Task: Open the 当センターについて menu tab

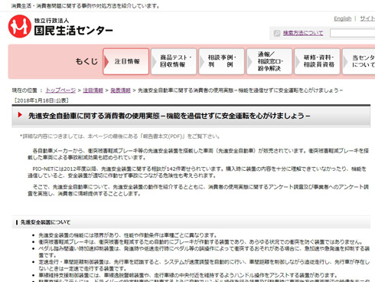Action: coord(359,61)
